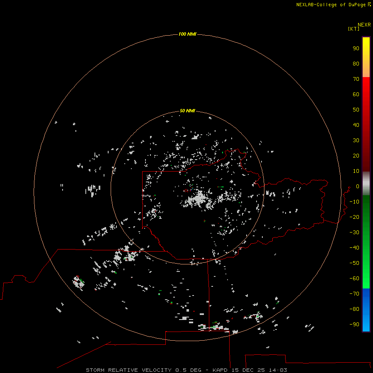Click the red segment of the color bar

[x=366, y=124]
